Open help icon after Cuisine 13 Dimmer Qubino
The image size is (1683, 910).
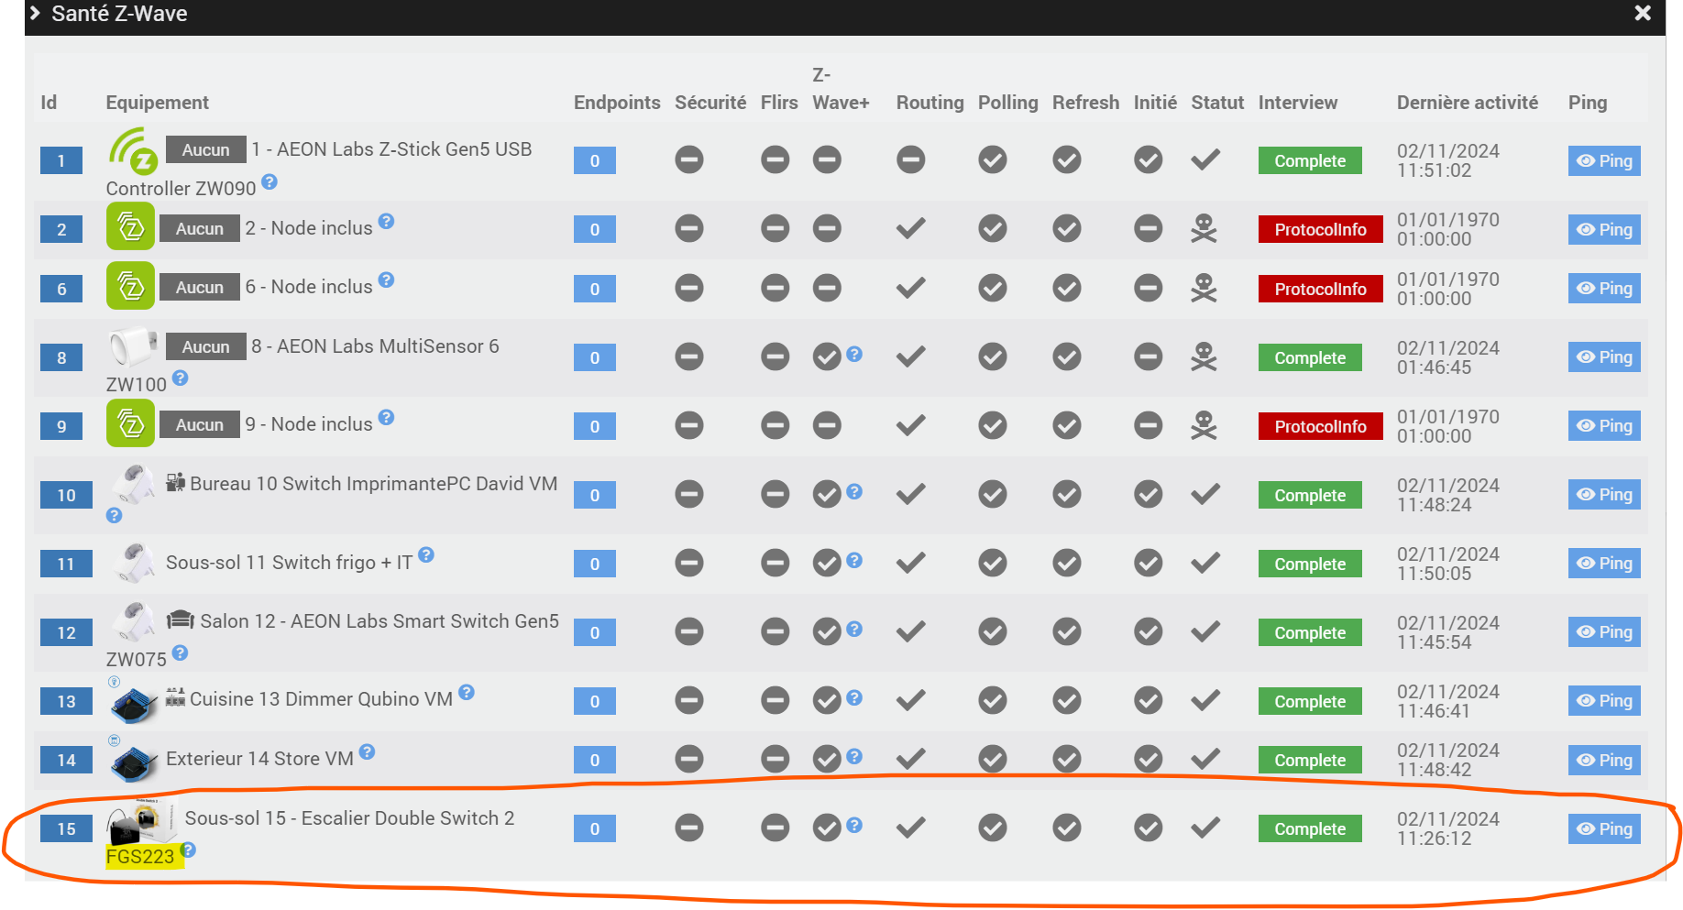tap(467, 692)
